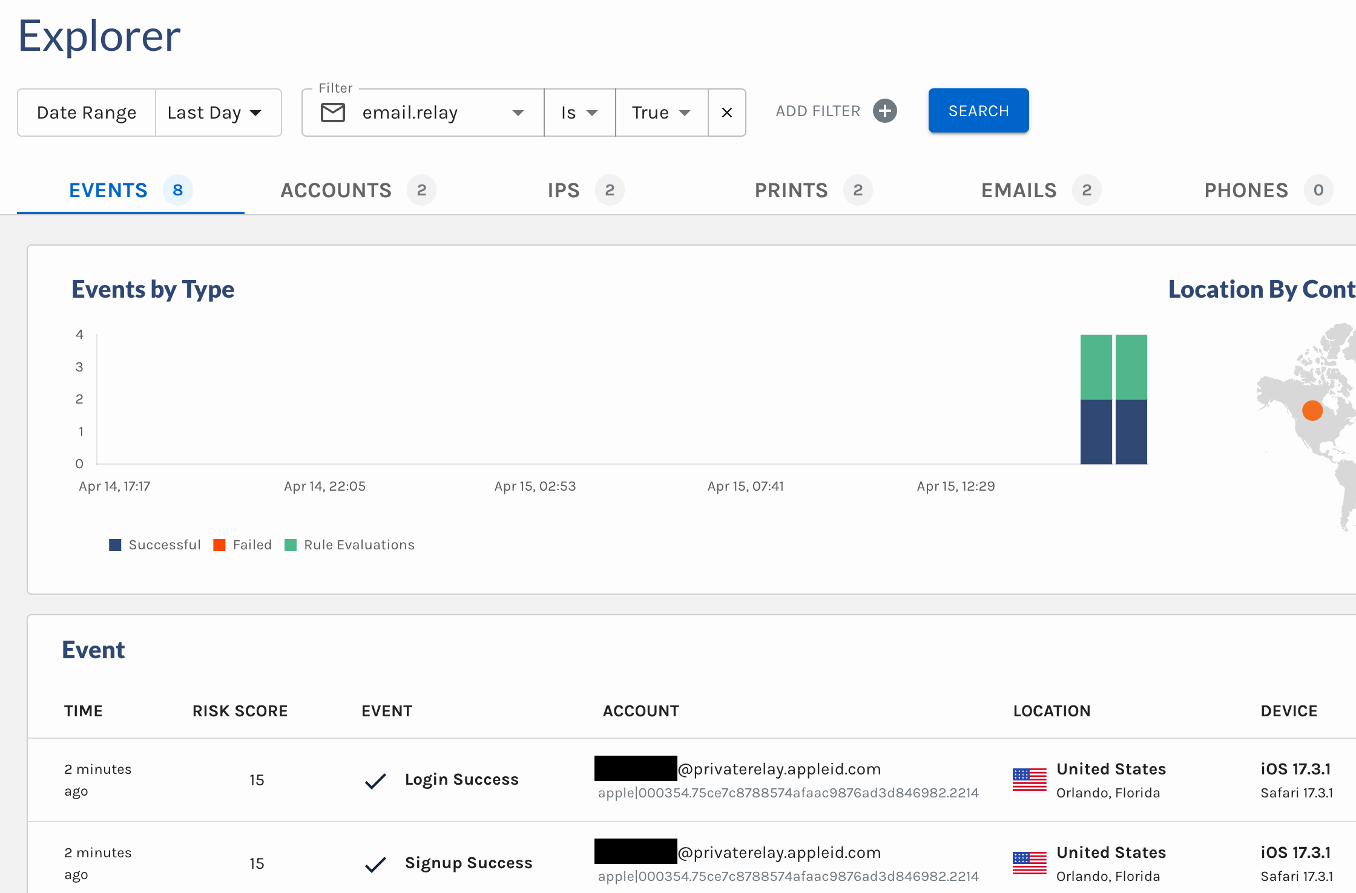Click the Signup Success event name
This screenshot has width=1356, height=893.
coord(469,863)
